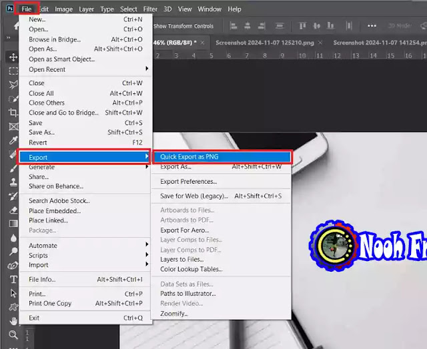Select the Brush tool
The width and height of the screenshot is (427, 349).
[x=13, y=169]
